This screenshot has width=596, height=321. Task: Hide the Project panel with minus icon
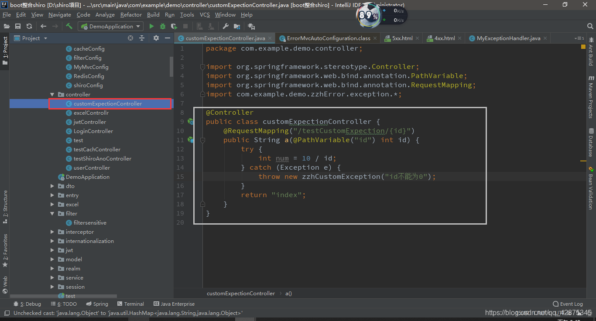pos(168,38)
